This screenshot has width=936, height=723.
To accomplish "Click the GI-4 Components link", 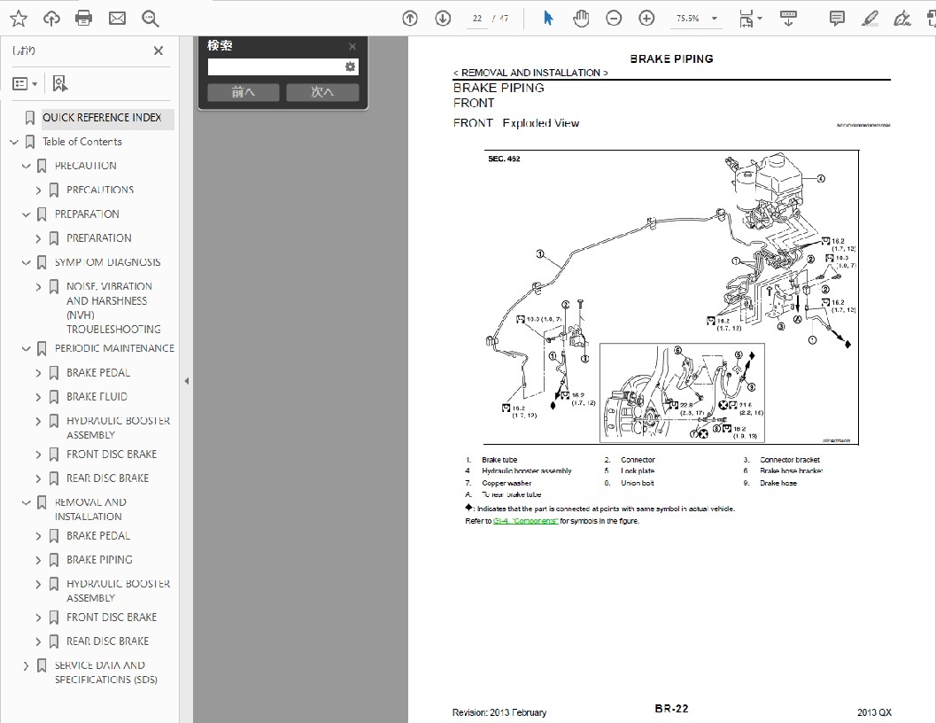I will (525, 521).
